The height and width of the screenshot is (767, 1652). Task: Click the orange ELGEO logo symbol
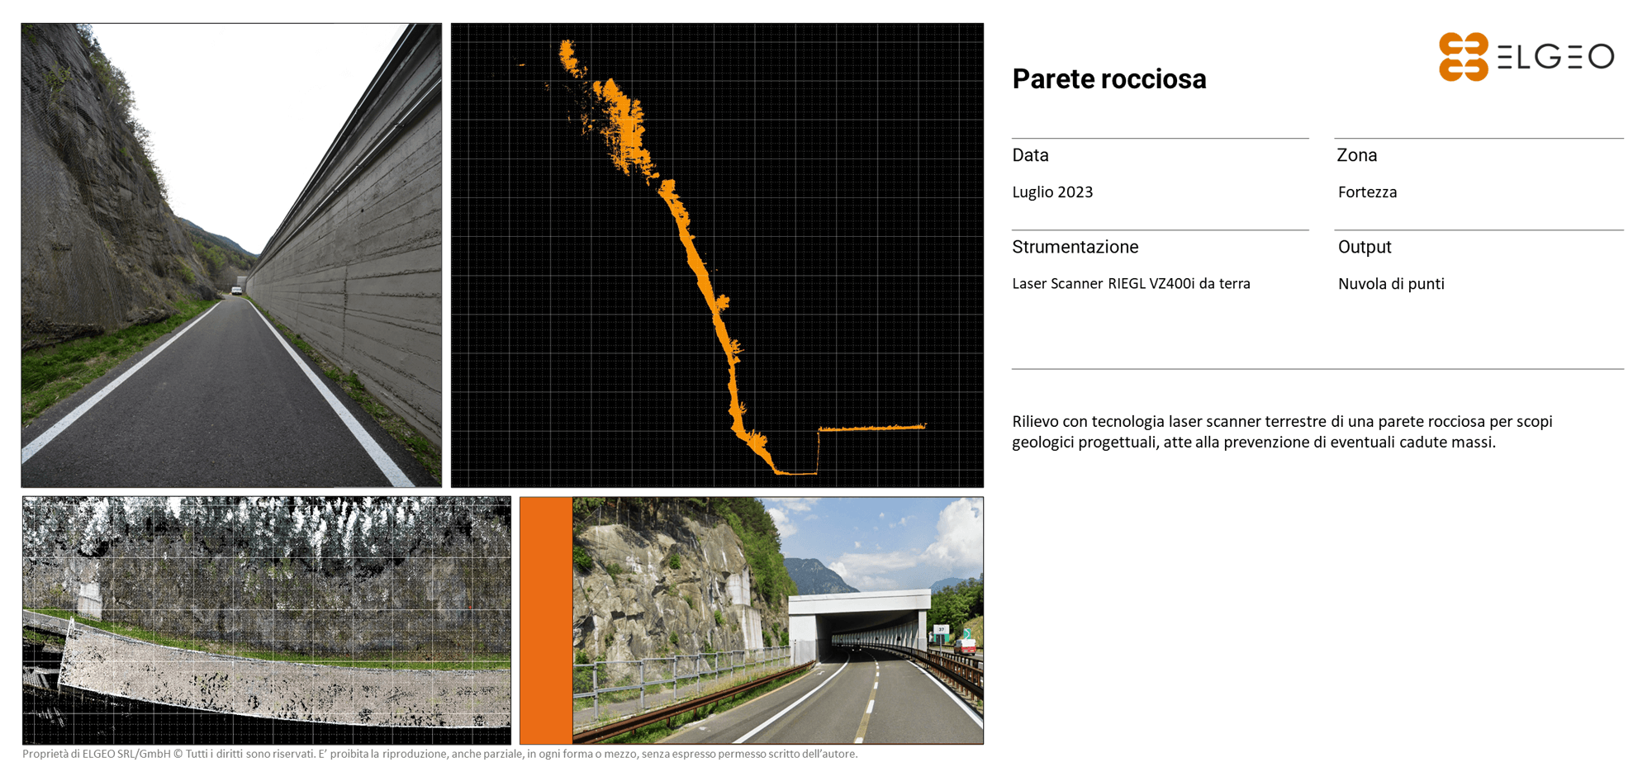(x=1463, y=57)
